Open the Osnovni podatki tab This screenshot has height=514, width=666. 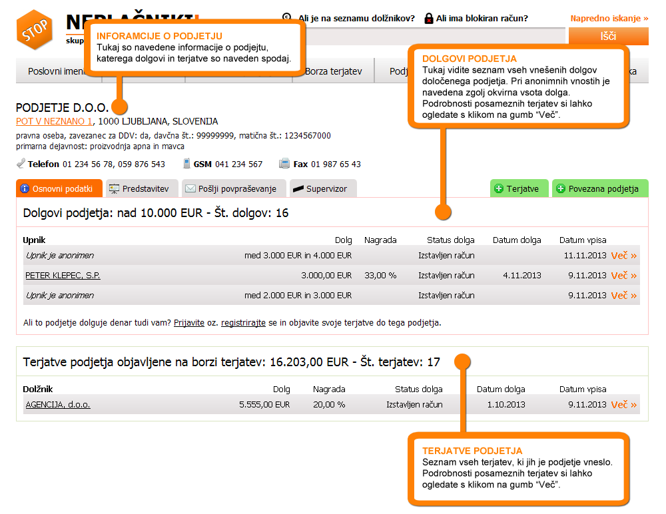point(59,189)
